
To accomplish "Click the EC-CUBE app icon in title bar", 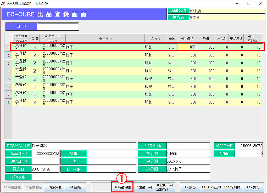I will (x=3, y=3).
